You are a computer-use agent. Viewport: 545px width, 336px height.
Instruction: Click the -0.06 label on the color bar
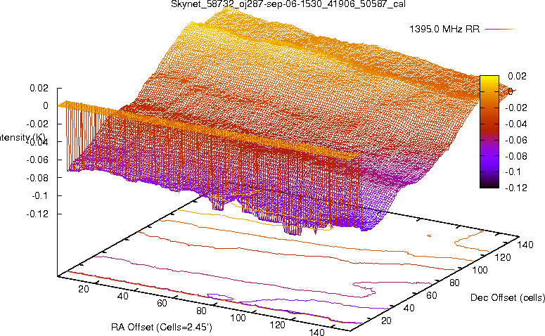click(x=515, y=140)
